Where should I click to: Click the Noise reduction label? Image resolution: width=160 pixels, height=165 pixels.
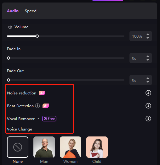(21, 93)
